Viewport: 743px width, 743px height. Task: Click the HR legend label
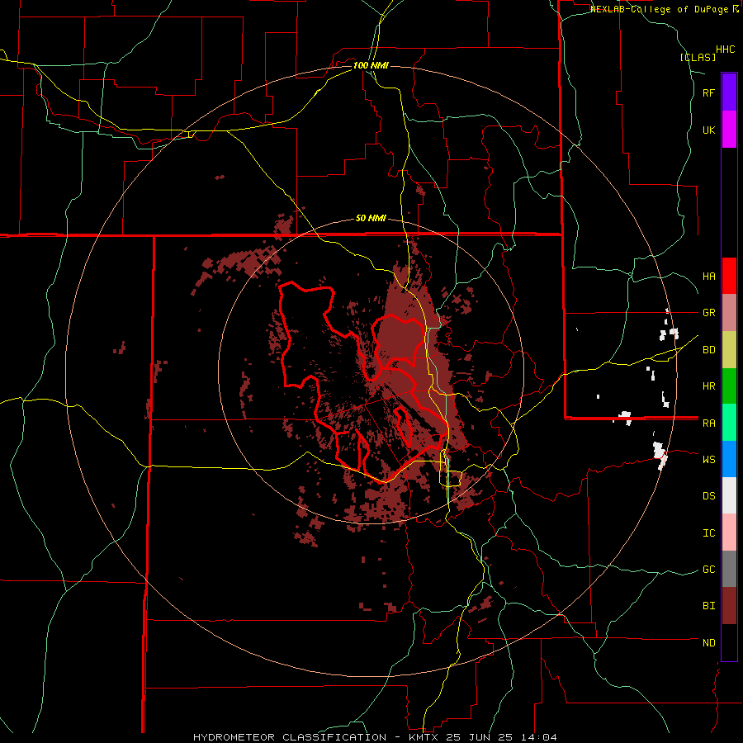[x=708, y=386]
